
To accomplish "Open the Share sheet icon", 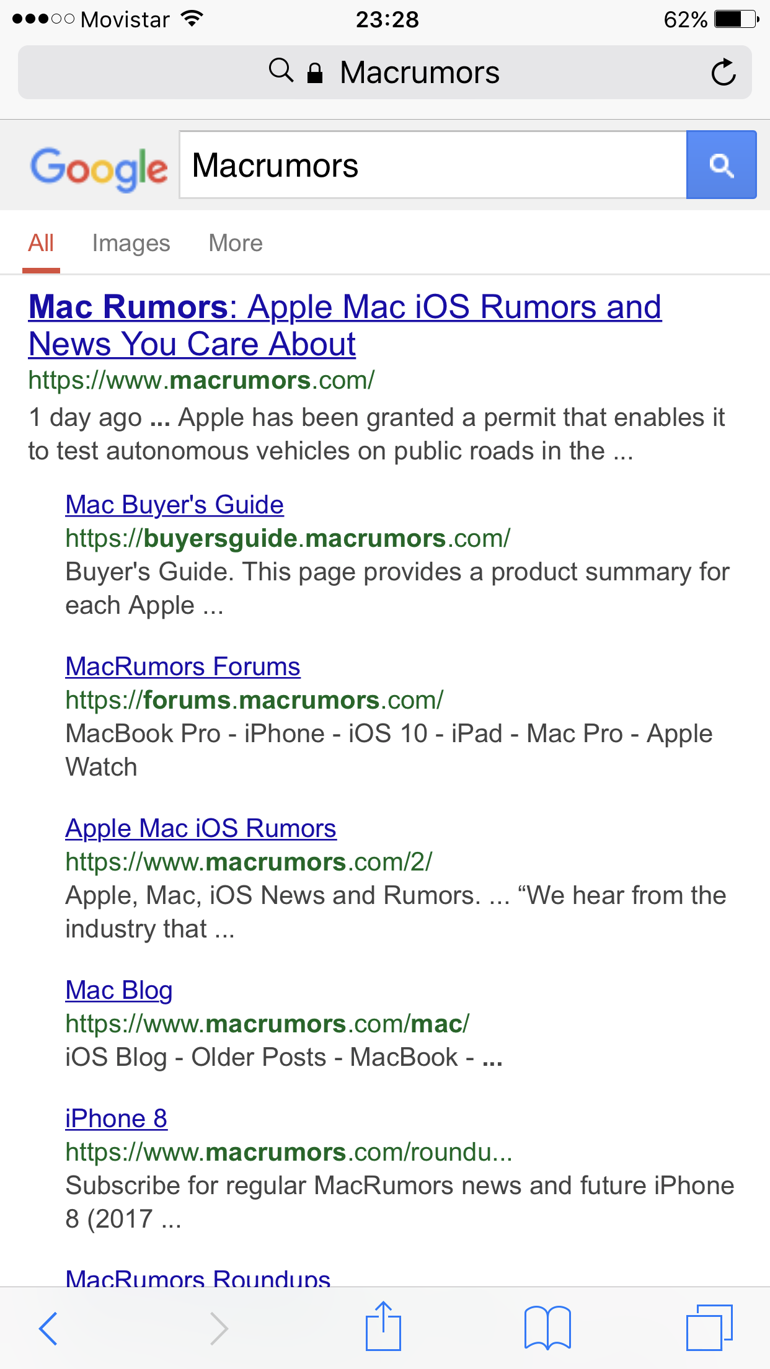I will (x=383, y=1326).
